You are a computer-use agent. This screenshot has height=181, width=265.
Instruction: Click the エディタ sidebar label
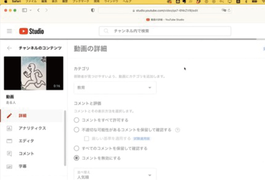pyautogui.click(x=26, y=141)
